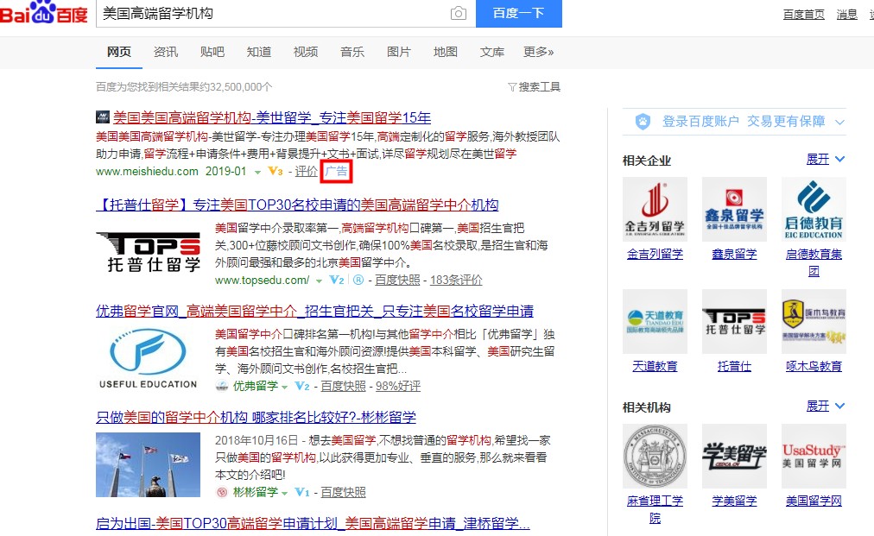Viewport: 874px width, 536px height.
Task: Click the 啄木鸟教育 logo thumbnail
Action: [814, 321]
